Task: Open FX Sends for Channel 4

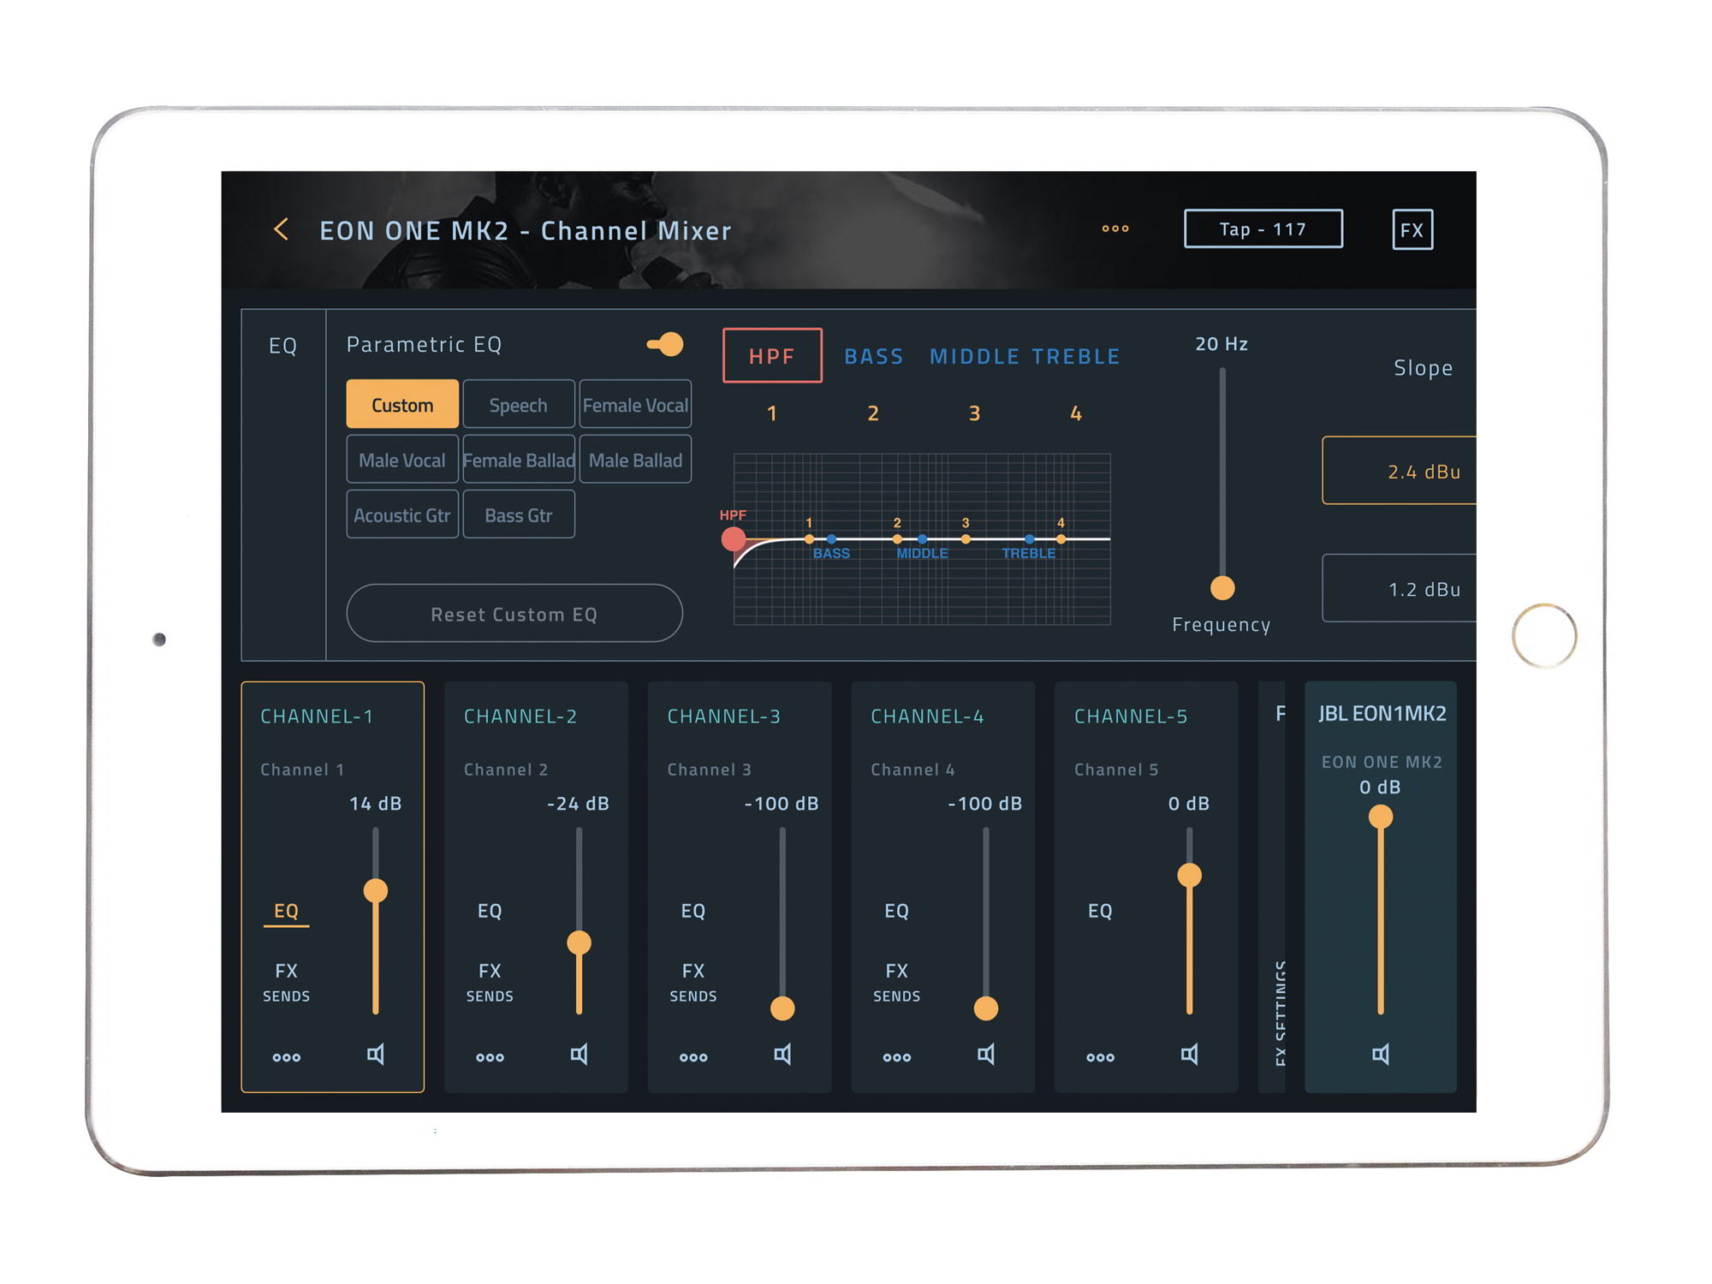Action: pos(897,982)
